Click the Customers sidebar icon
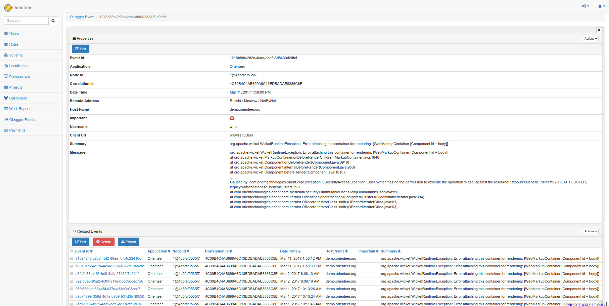The height and width of the screenshot is (306, 609). (x=6, y=98)
